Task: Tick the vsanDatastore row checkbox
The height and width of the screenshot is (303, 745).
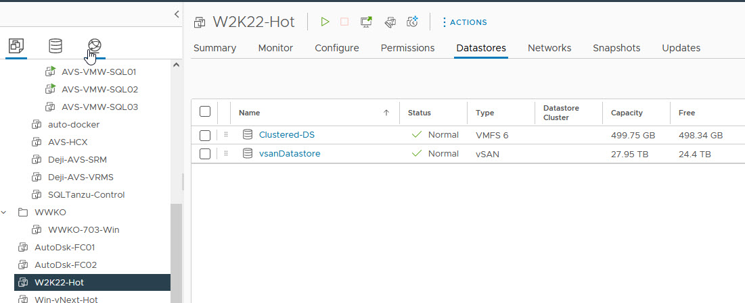Action: coord(205,154)
